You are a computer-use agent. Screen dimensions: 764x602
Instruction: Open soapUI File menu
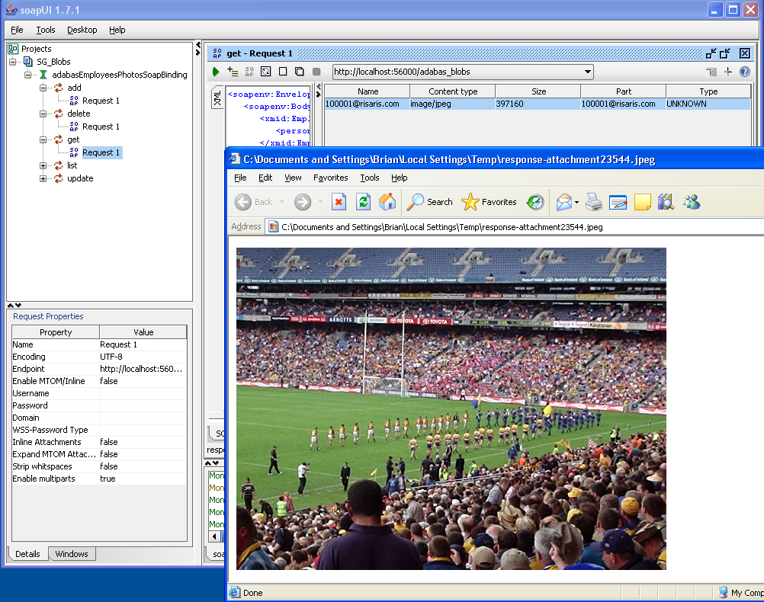click(17, 30)
